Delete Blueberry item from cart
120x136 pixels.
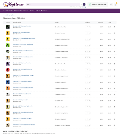point(114,82)
